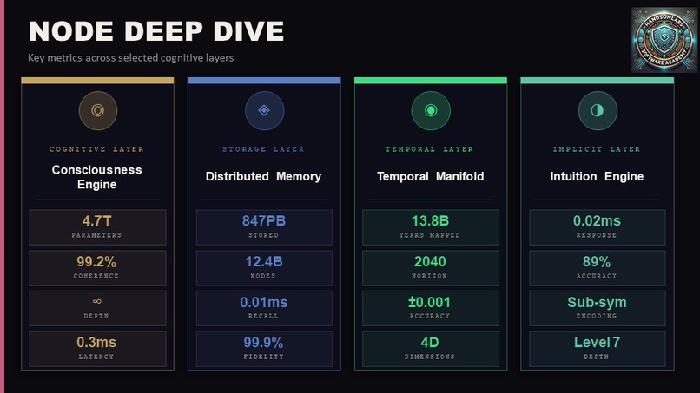Click the 12.4B nodes metric
The width and height of the screenshot is (700, 393).
[264, 268]
